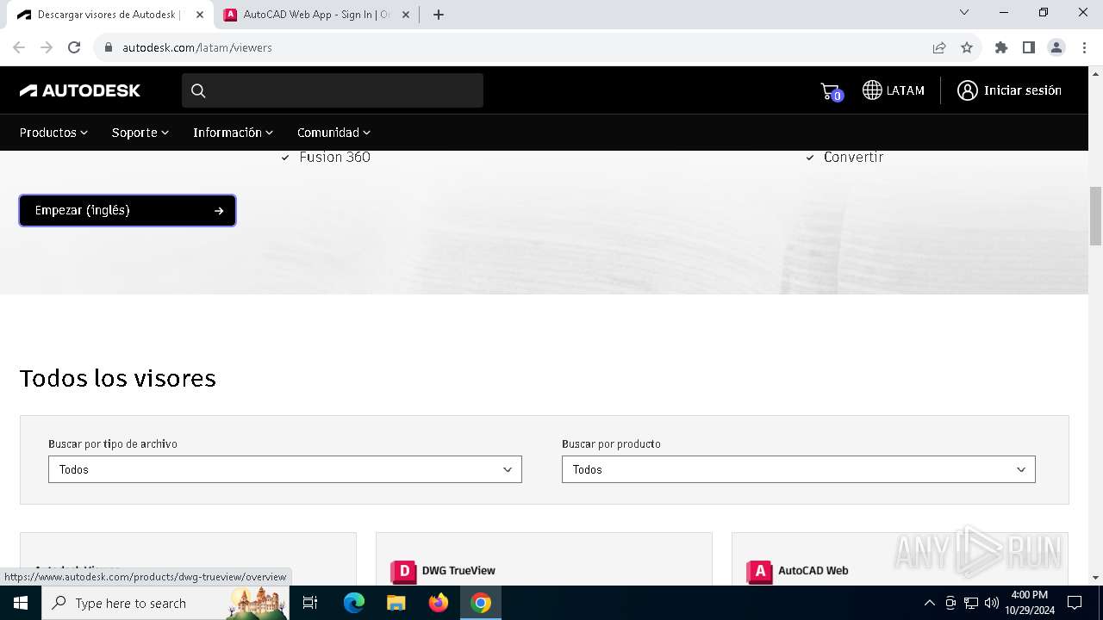Click the Todos los visores heading
This screenshot has height=620, width=1103.
(x=118, y=378)
